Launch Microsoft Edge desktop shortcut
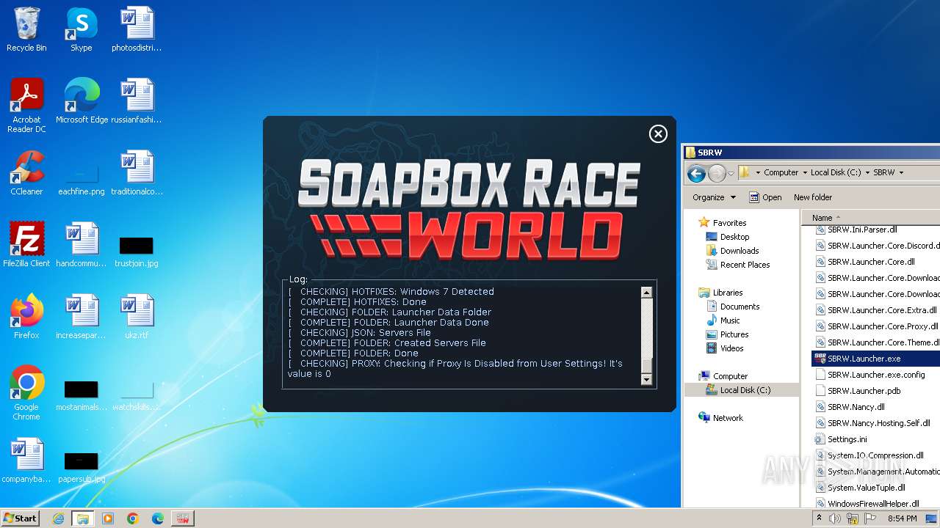The width and height of the screenshot is (940, 528). pyautogui.click(x=82, y=101)
